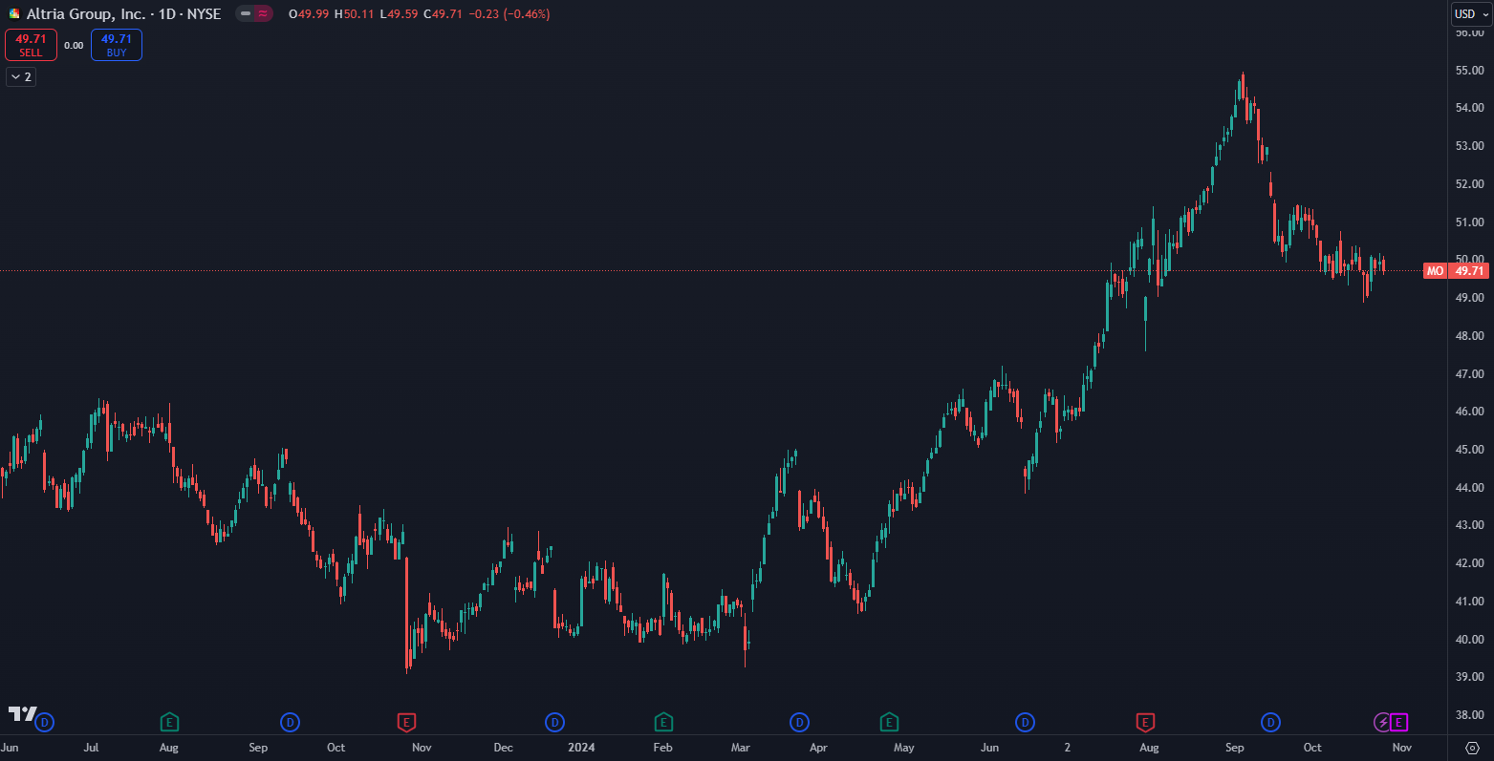Click the green earnings E marker before May

(889, 722)
